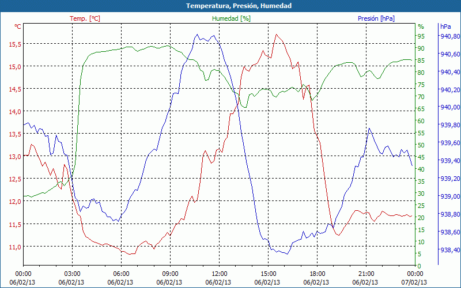The width and height of the screenshot is (461, 288).
Task: Click the '939,40' pressure axis value
Action: [449, 161]
